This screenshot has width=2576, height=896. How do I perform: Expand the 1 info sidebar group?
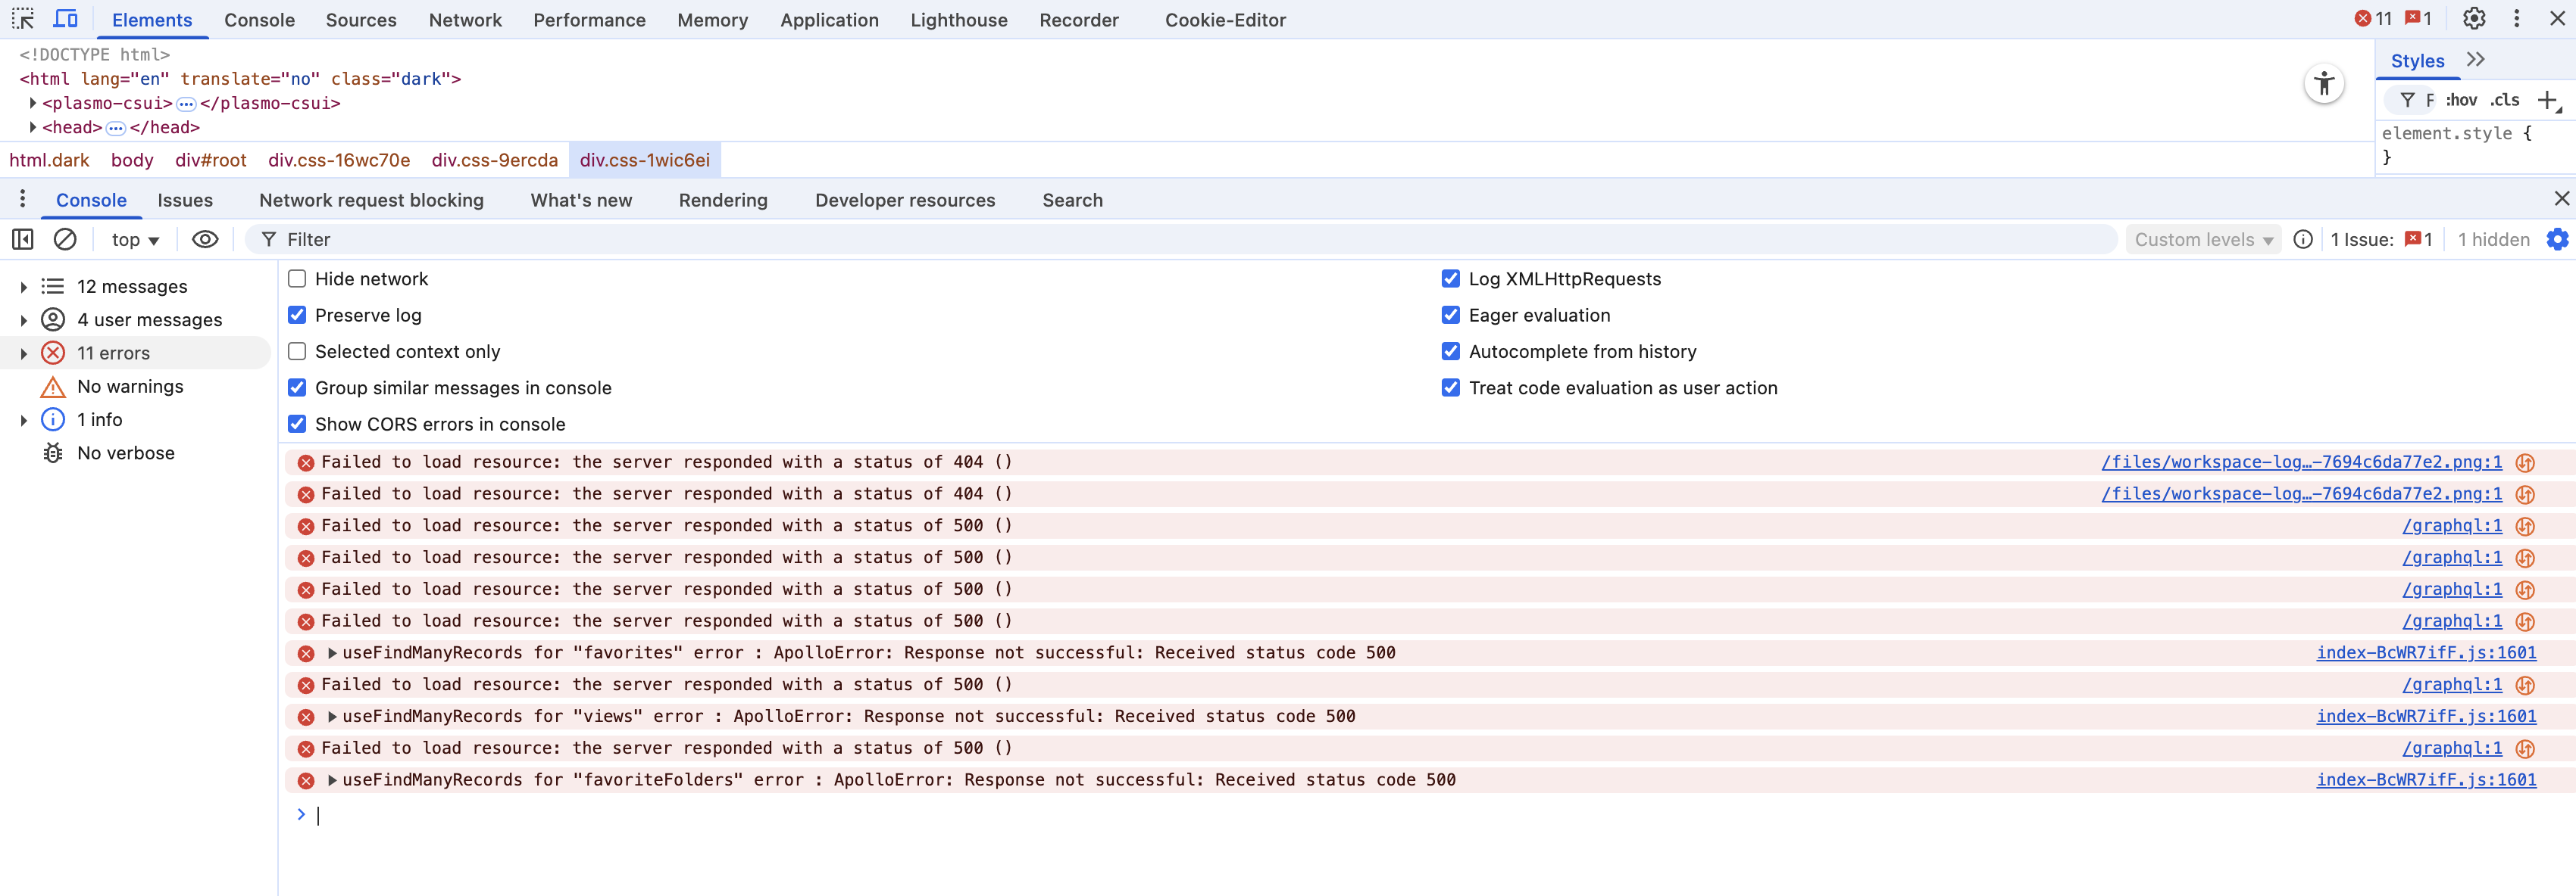point(23,419)
